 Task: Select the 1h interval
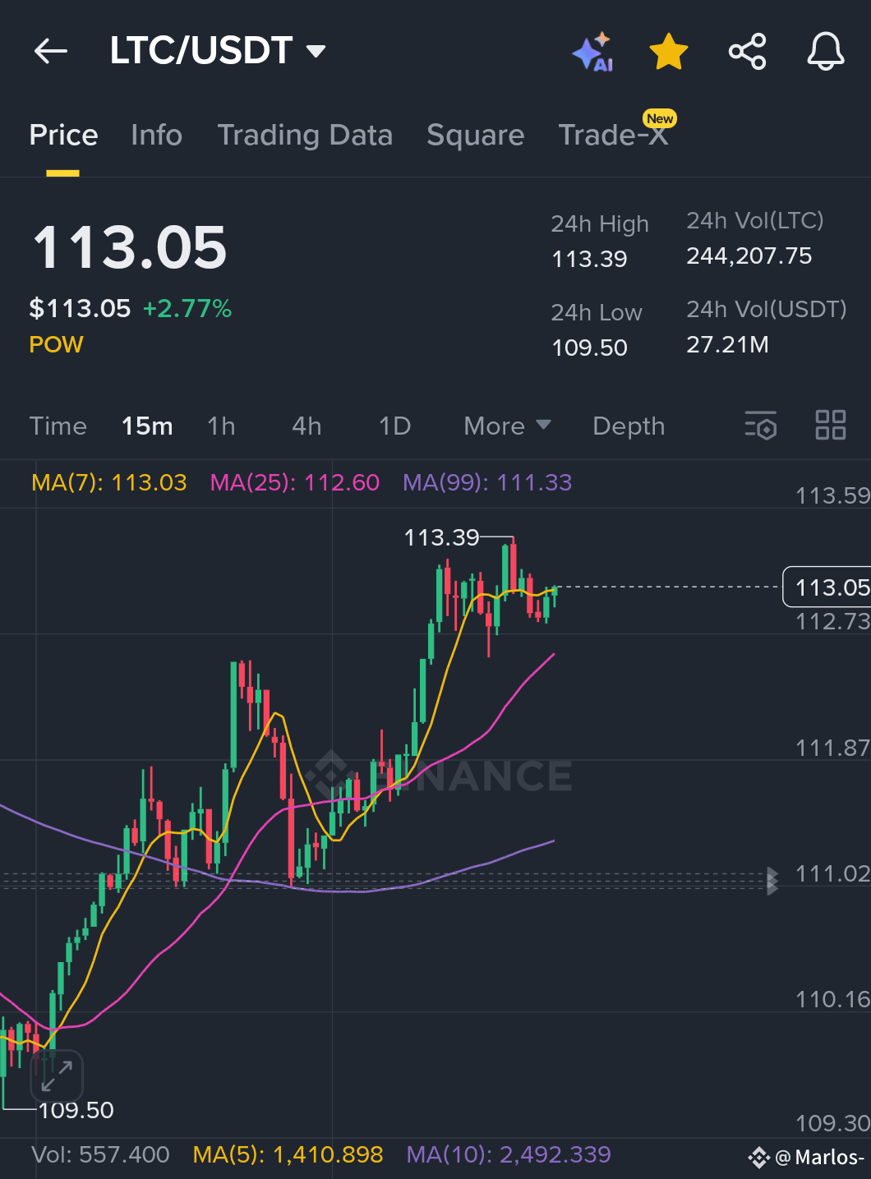[221, 426]
